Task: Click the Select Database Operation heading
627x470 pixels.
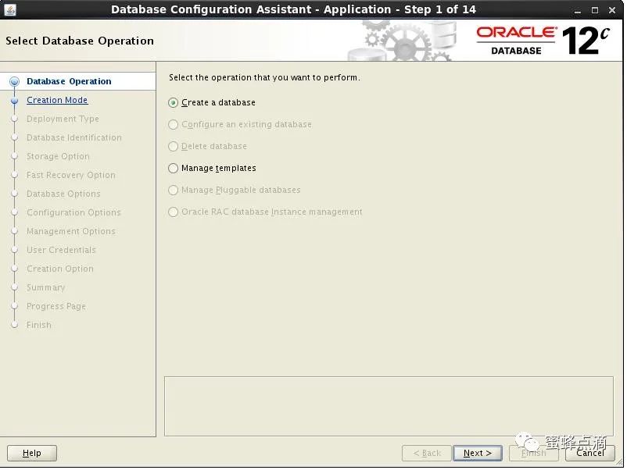Action: (80, 41)
